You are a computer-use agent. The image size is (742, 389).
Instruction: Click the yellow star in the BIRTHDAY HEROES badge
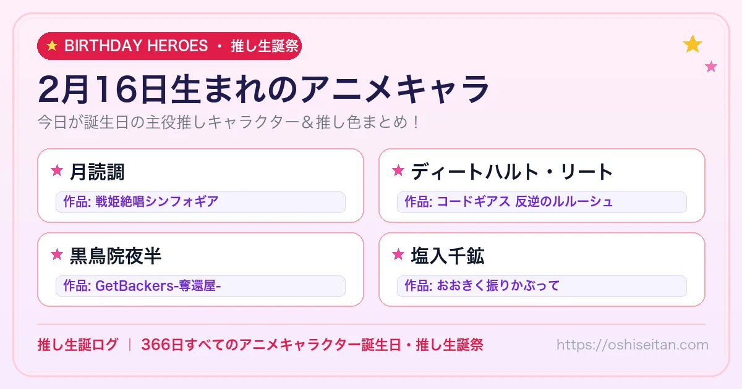tap(52, 46)
